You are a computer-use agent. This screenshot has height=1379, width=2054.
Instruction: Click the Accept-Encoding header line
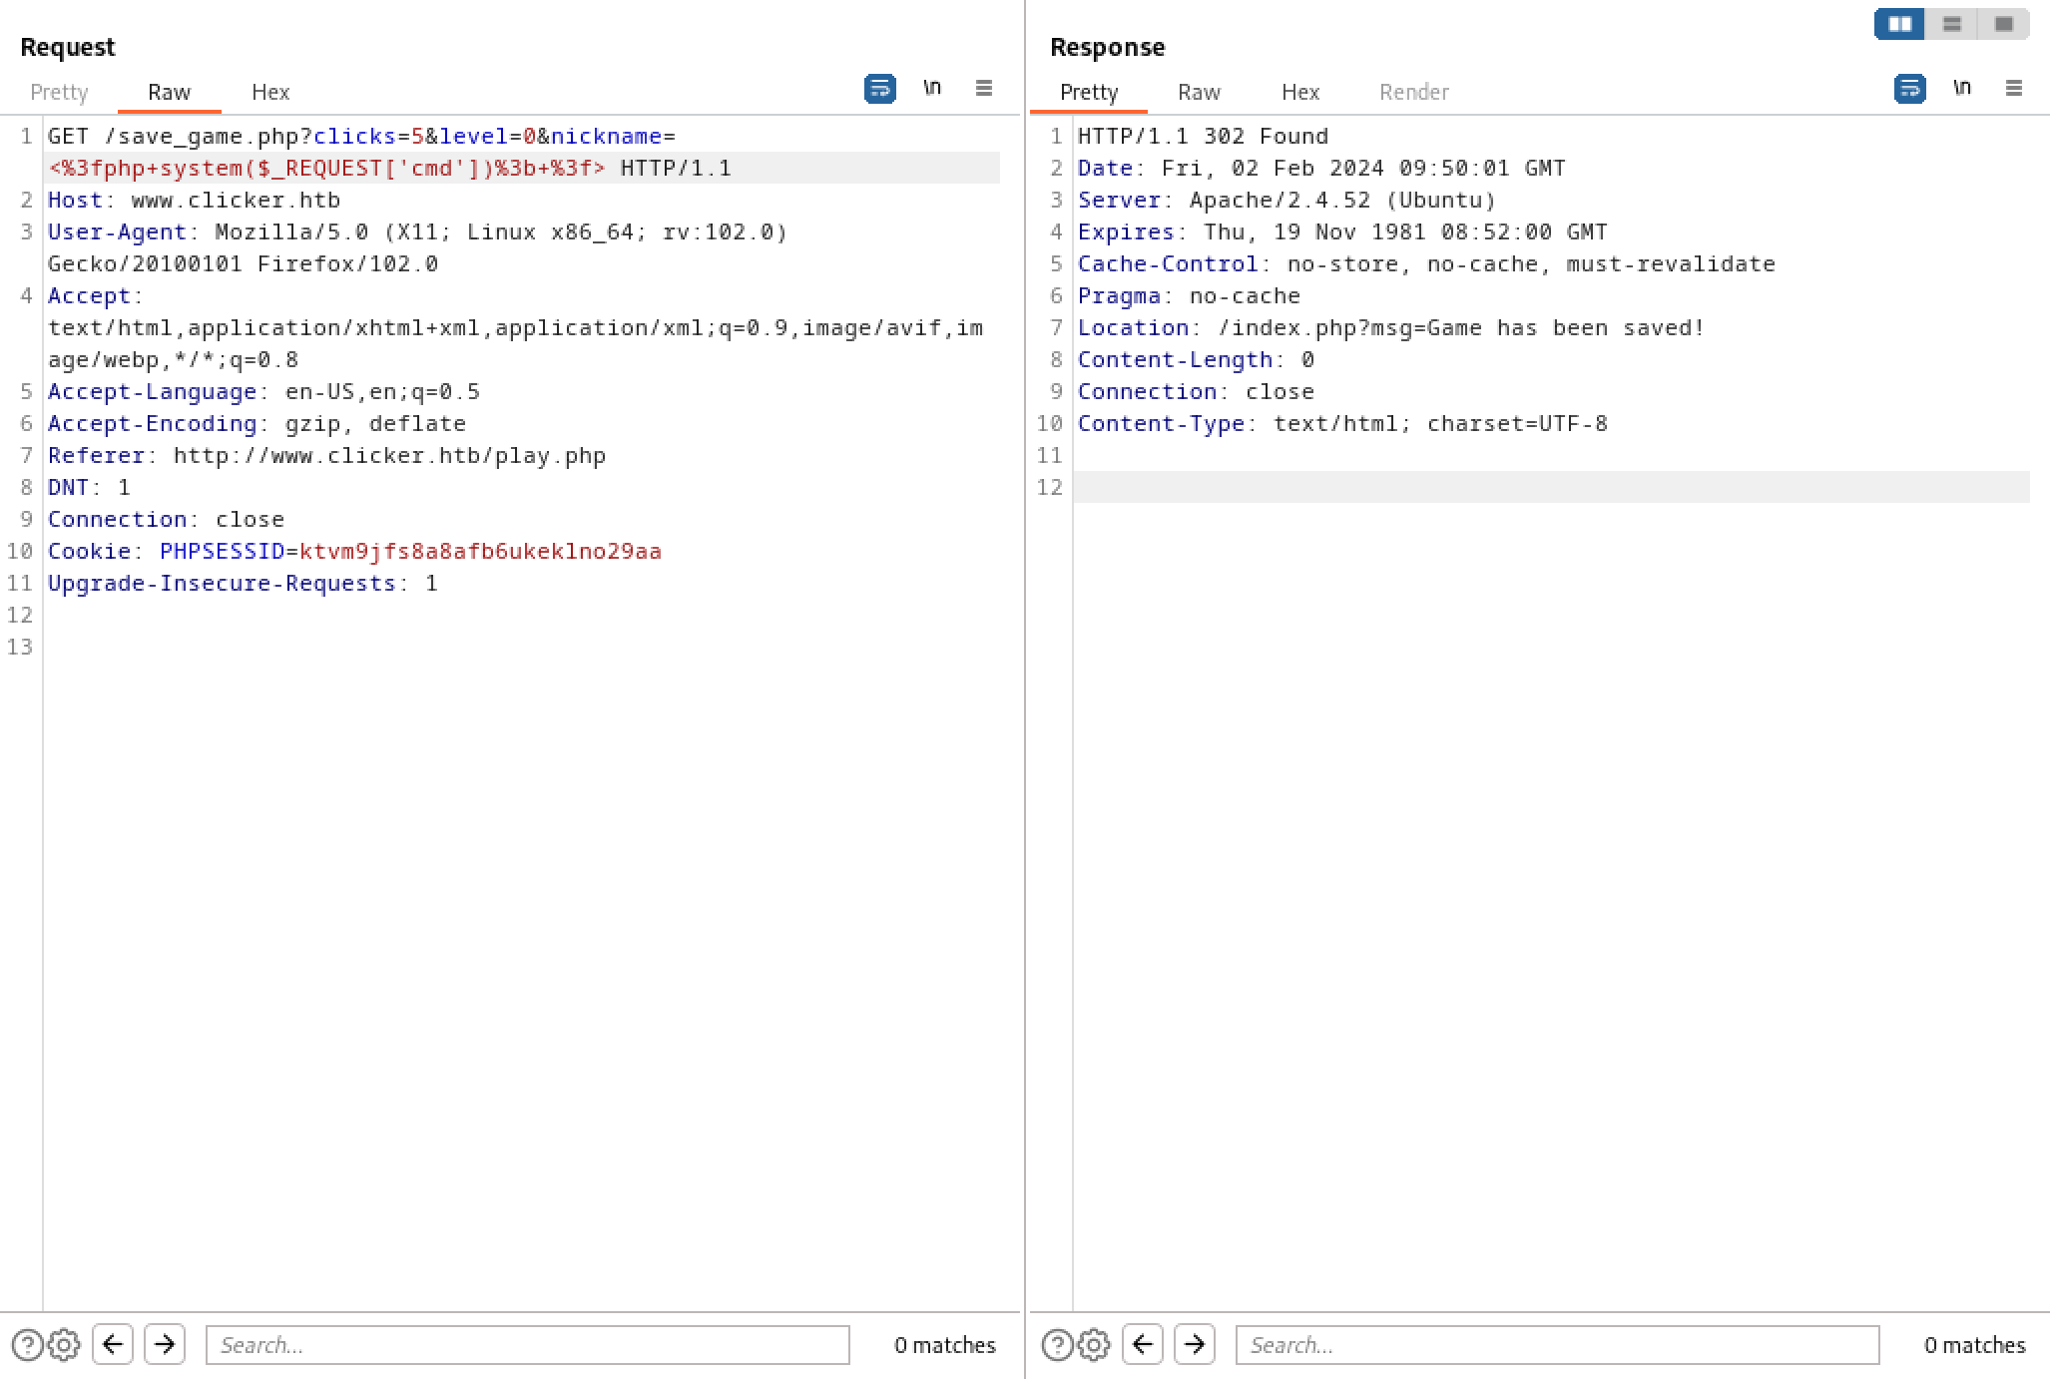pyautogui.click(x=257, y=423)
